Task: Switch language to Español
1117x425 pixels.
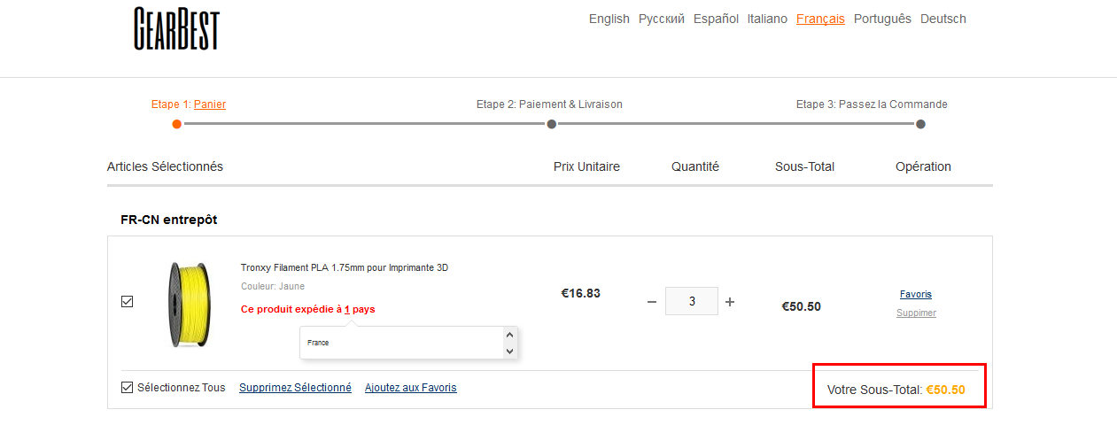Action: pos(716,19)
